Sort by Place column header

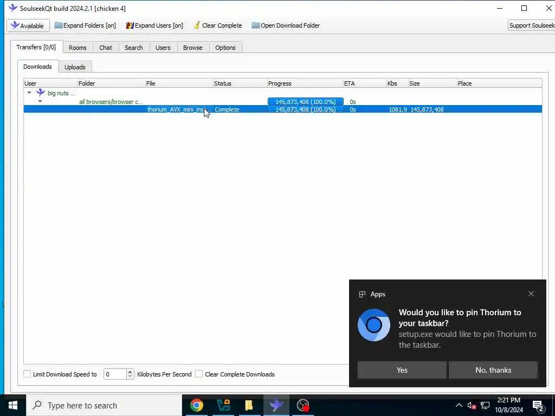[x=499, y=83]
